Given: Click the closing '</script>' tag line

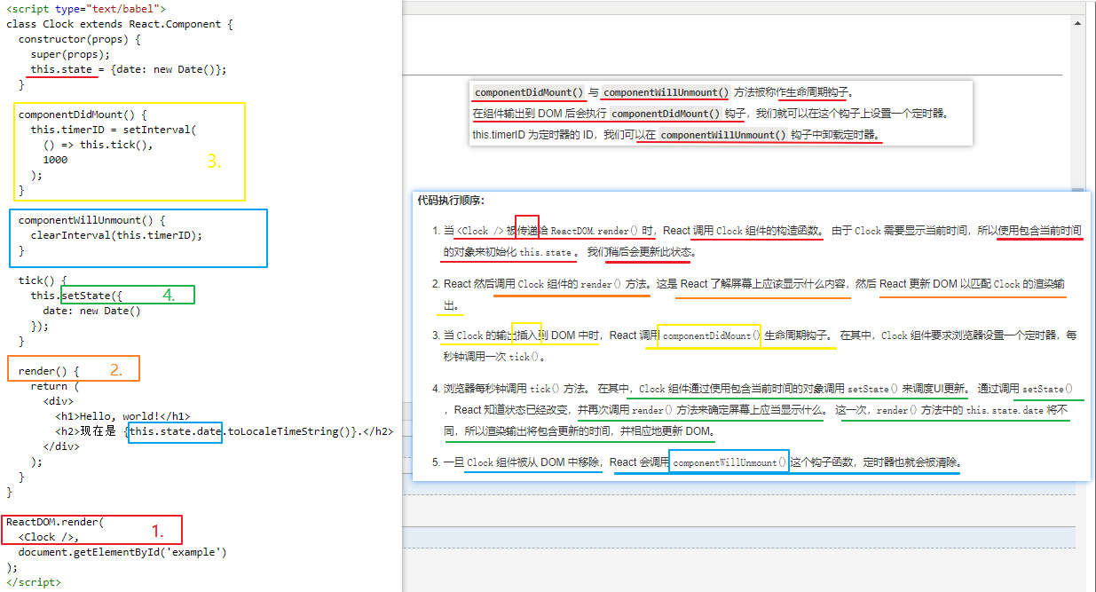Looking at the screenshot, I should [34, 582].
